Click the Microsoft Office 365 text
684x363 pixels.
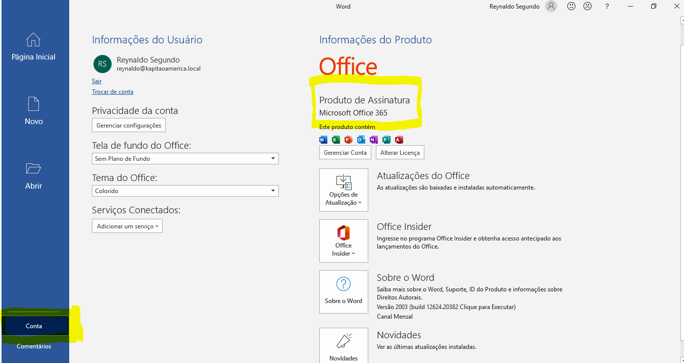tap(353, 113)
